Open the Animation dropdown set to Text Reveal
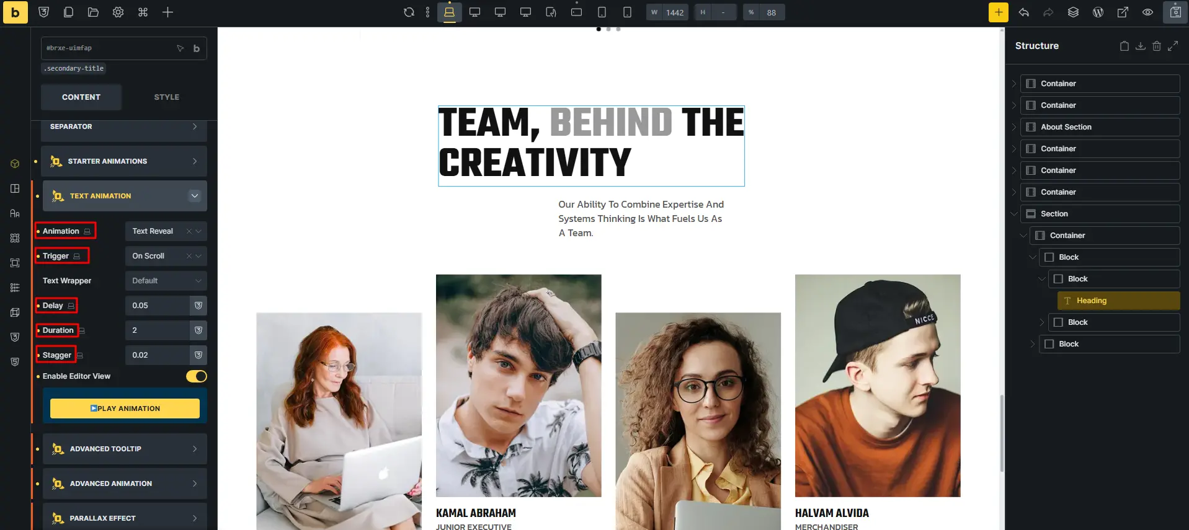1189x530 pixels. pos(166,231)
